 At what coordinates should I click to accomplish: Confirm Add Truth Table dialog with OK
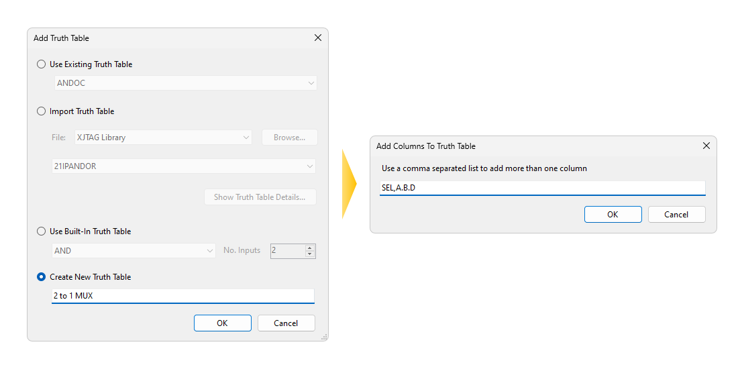222,323
